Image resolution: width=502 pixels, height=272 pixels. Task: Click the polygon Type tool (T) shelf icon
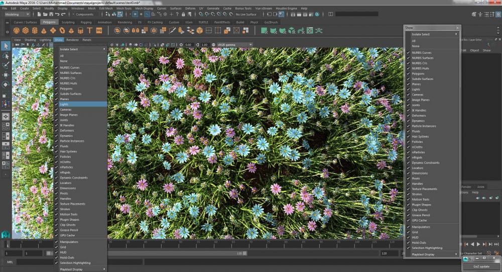tap(88, 31)
